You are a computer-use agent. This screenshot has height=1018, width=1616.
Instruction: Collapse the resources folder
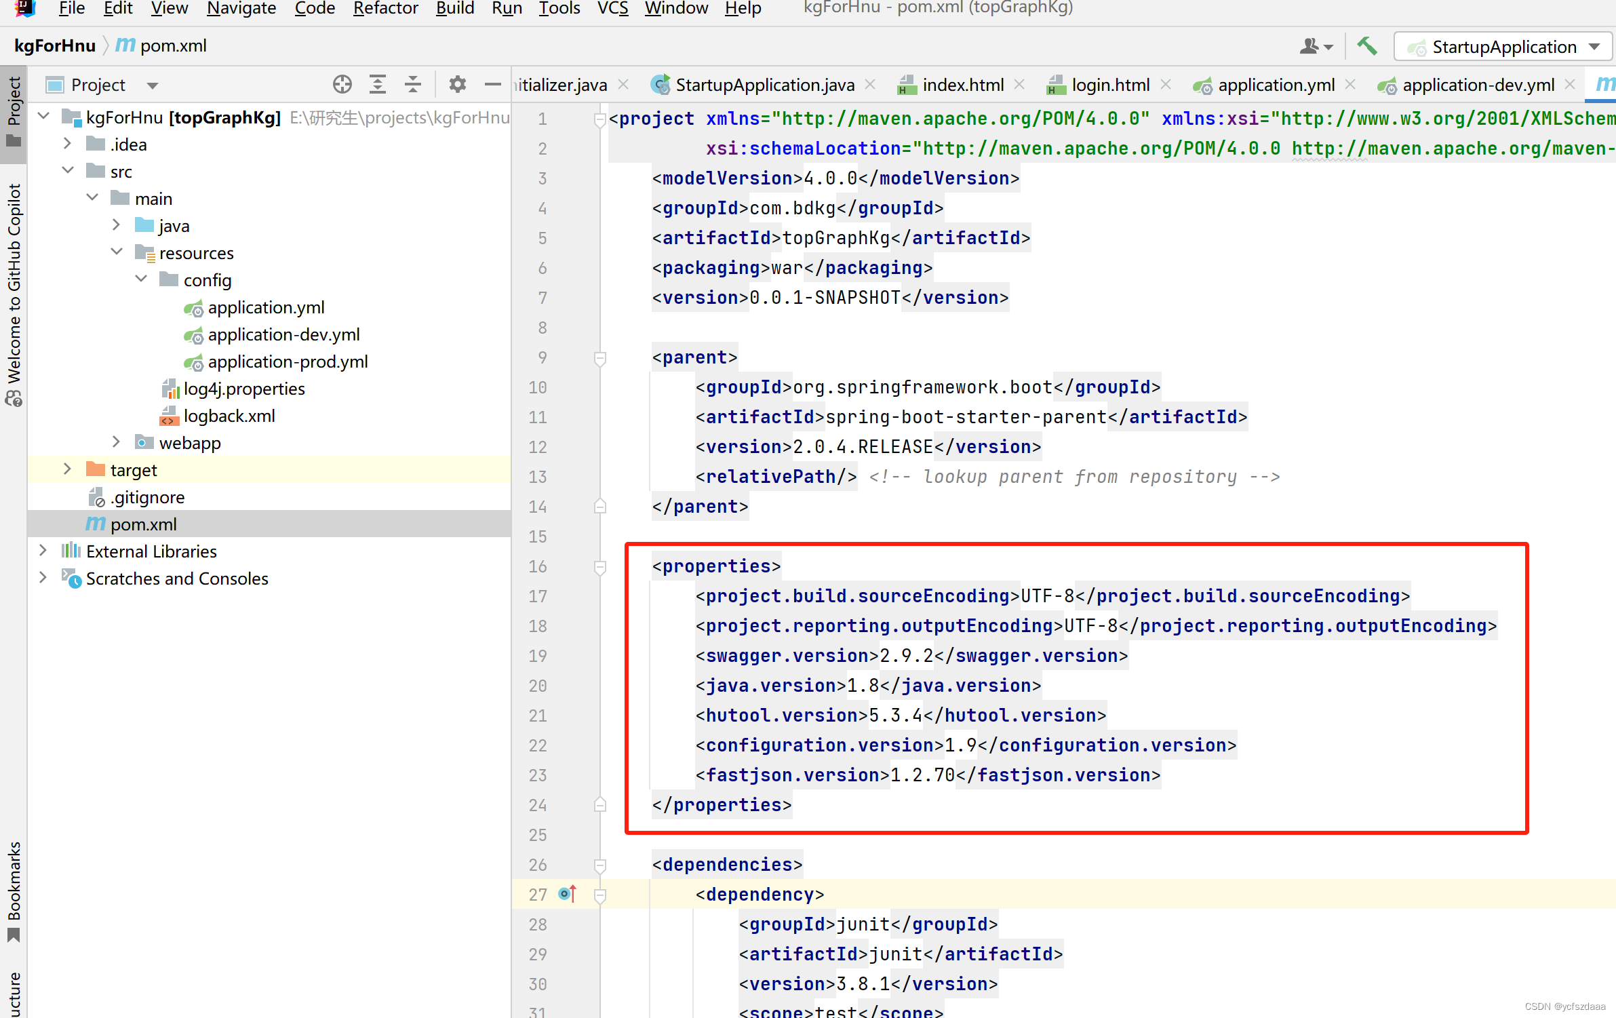(116, 252)
